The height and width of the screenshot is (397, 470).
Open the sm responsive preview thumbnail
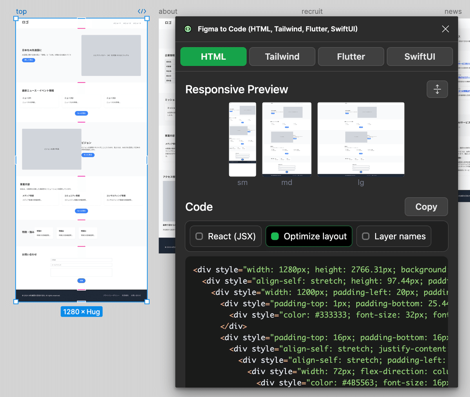(x=242, y=139)
